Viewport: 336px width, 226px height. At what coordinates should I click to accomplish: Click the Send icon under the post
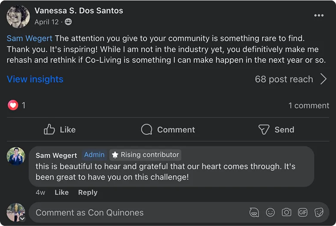[264, 129]
